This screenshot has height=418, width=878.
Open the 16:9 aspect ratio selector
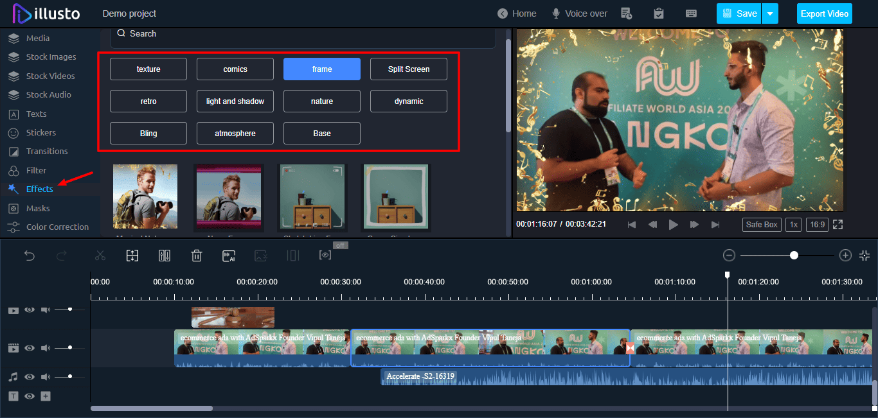(x=817, y=225)
